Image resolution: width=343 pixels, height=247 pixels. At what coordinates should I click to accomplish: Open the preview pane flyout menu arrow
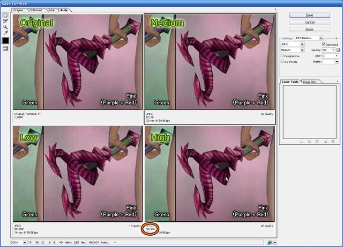pyautogui.click(x=275, y=9)
